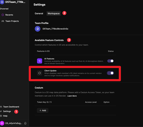This screenshot has height=127, width=143.
Task: Click the Team Profile heading
Action: point(42,23)
